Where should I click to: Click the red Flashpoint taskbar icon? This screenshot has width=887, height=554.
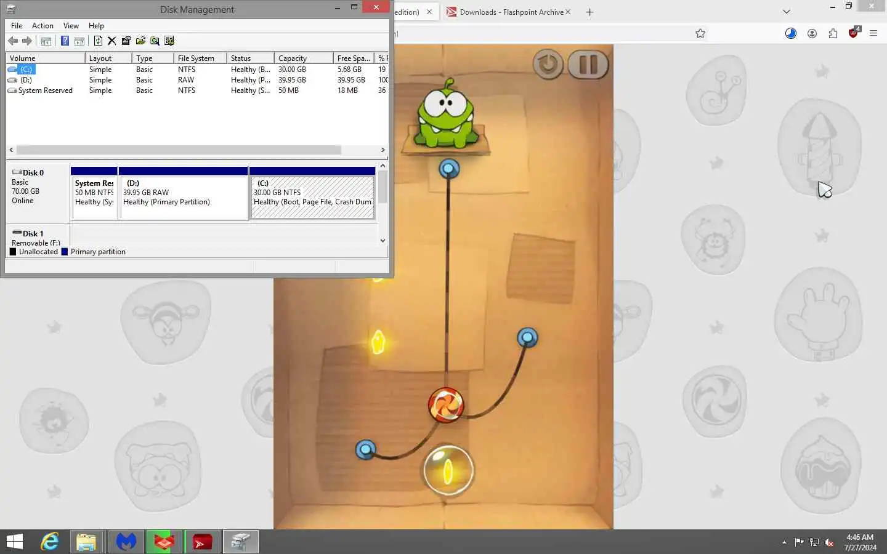(202, 542)
